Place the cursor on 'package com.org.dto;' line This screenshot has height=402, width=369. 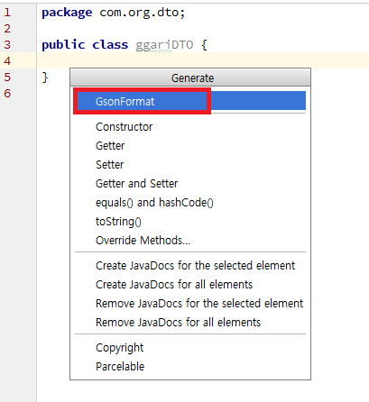click(x=113, y=13)
